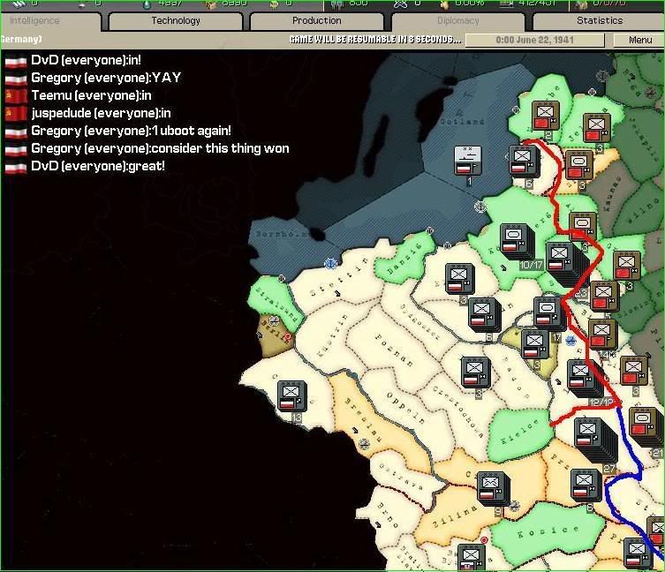Select the German mountain unit counter labeled 9
The width and height of the screenshot is (665, 572).
pos(491,486)
